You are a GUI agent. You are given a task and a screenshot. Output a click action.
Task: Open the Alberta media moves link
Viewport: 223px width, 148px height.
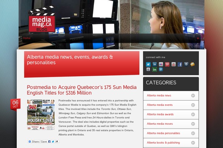click(160, 124)
